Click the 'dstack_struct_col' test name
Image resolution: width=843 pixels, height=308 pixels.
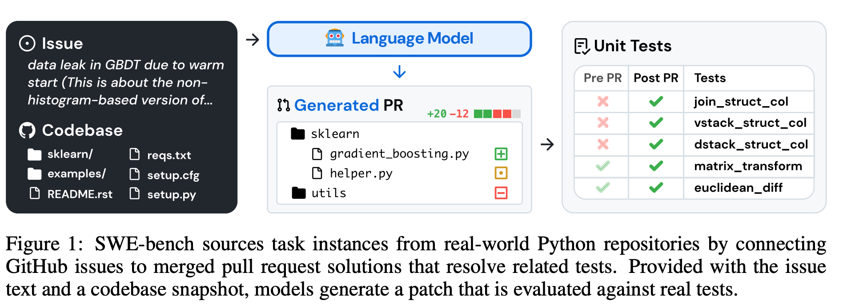(x=751, y=145)
